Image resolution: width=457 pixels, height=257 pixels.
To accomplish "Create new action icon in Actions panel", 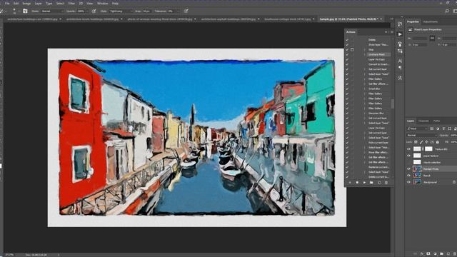I will pos(379,183).
